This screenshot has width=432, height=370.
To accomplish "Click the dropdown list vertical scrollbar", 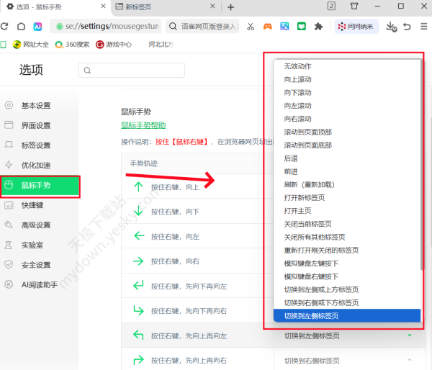I will click(x=421, y=180).
